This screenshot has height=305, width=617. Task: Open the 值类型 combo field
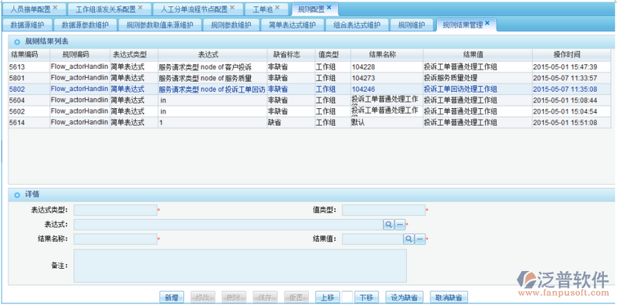[x=384, y=210]
